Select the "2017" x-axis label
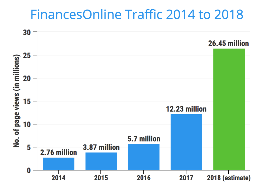Screen dimensions: 270x190 click(x=186, y=178)
